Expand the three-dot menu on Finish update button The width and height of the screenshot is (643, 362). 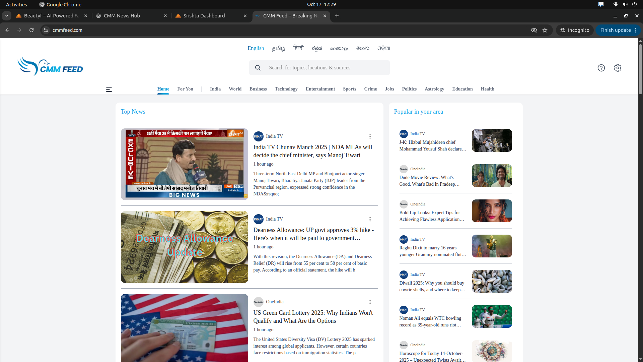pyautogui.click(x=635, y=30)
